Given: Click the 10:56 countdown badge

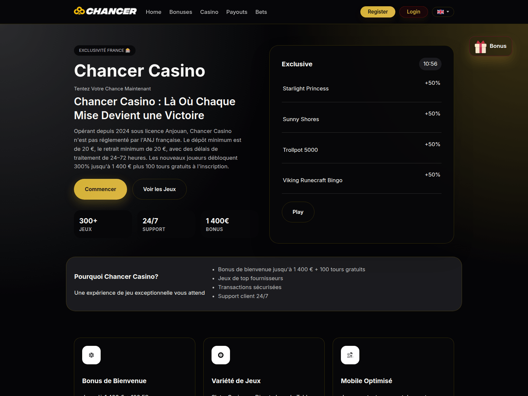Looking at the screenshot, I should (x=430, y=64).
